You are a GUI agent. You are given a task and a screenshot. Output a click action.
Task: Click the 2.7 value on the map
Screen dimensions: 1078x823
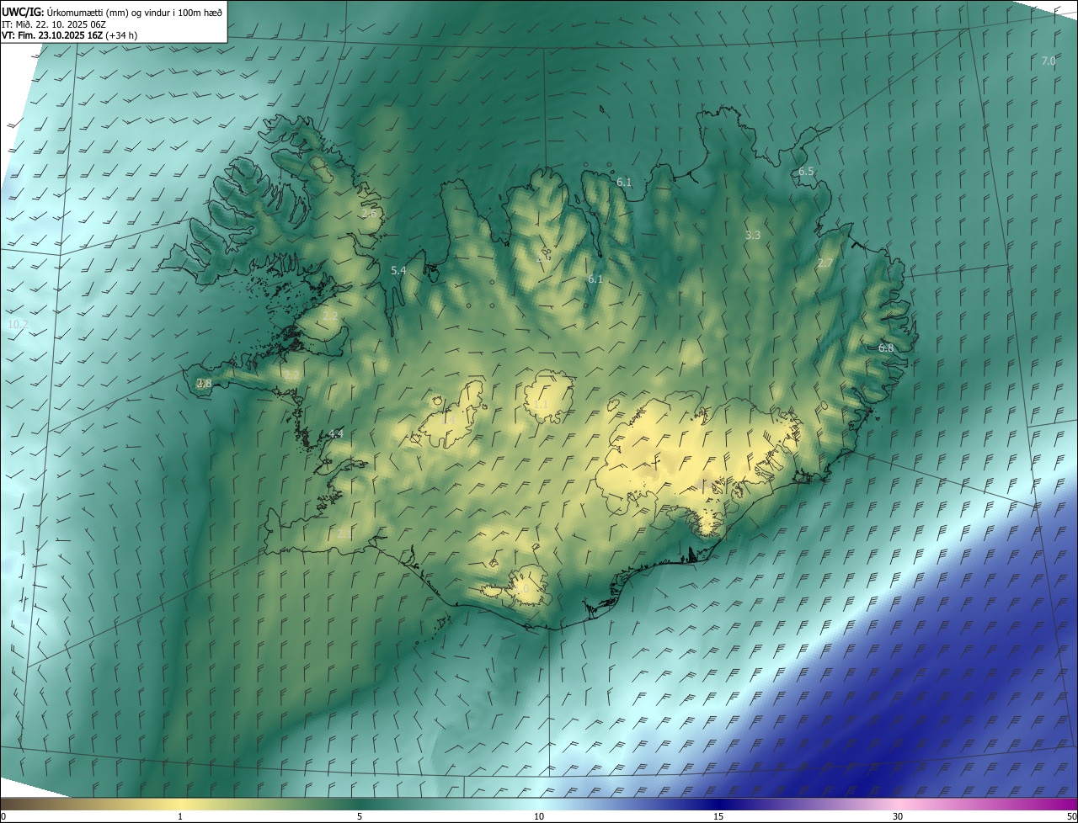(825, 263)
